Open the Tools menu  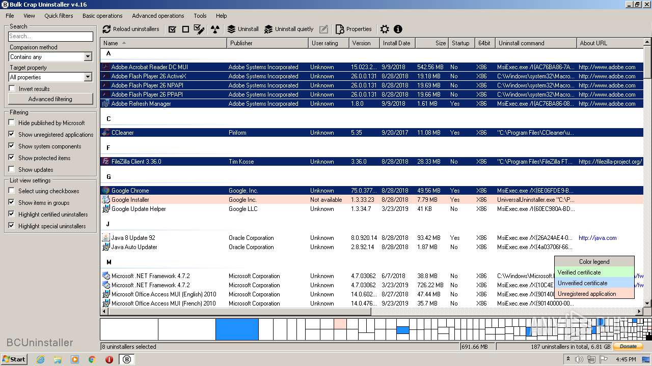point(200,16)
